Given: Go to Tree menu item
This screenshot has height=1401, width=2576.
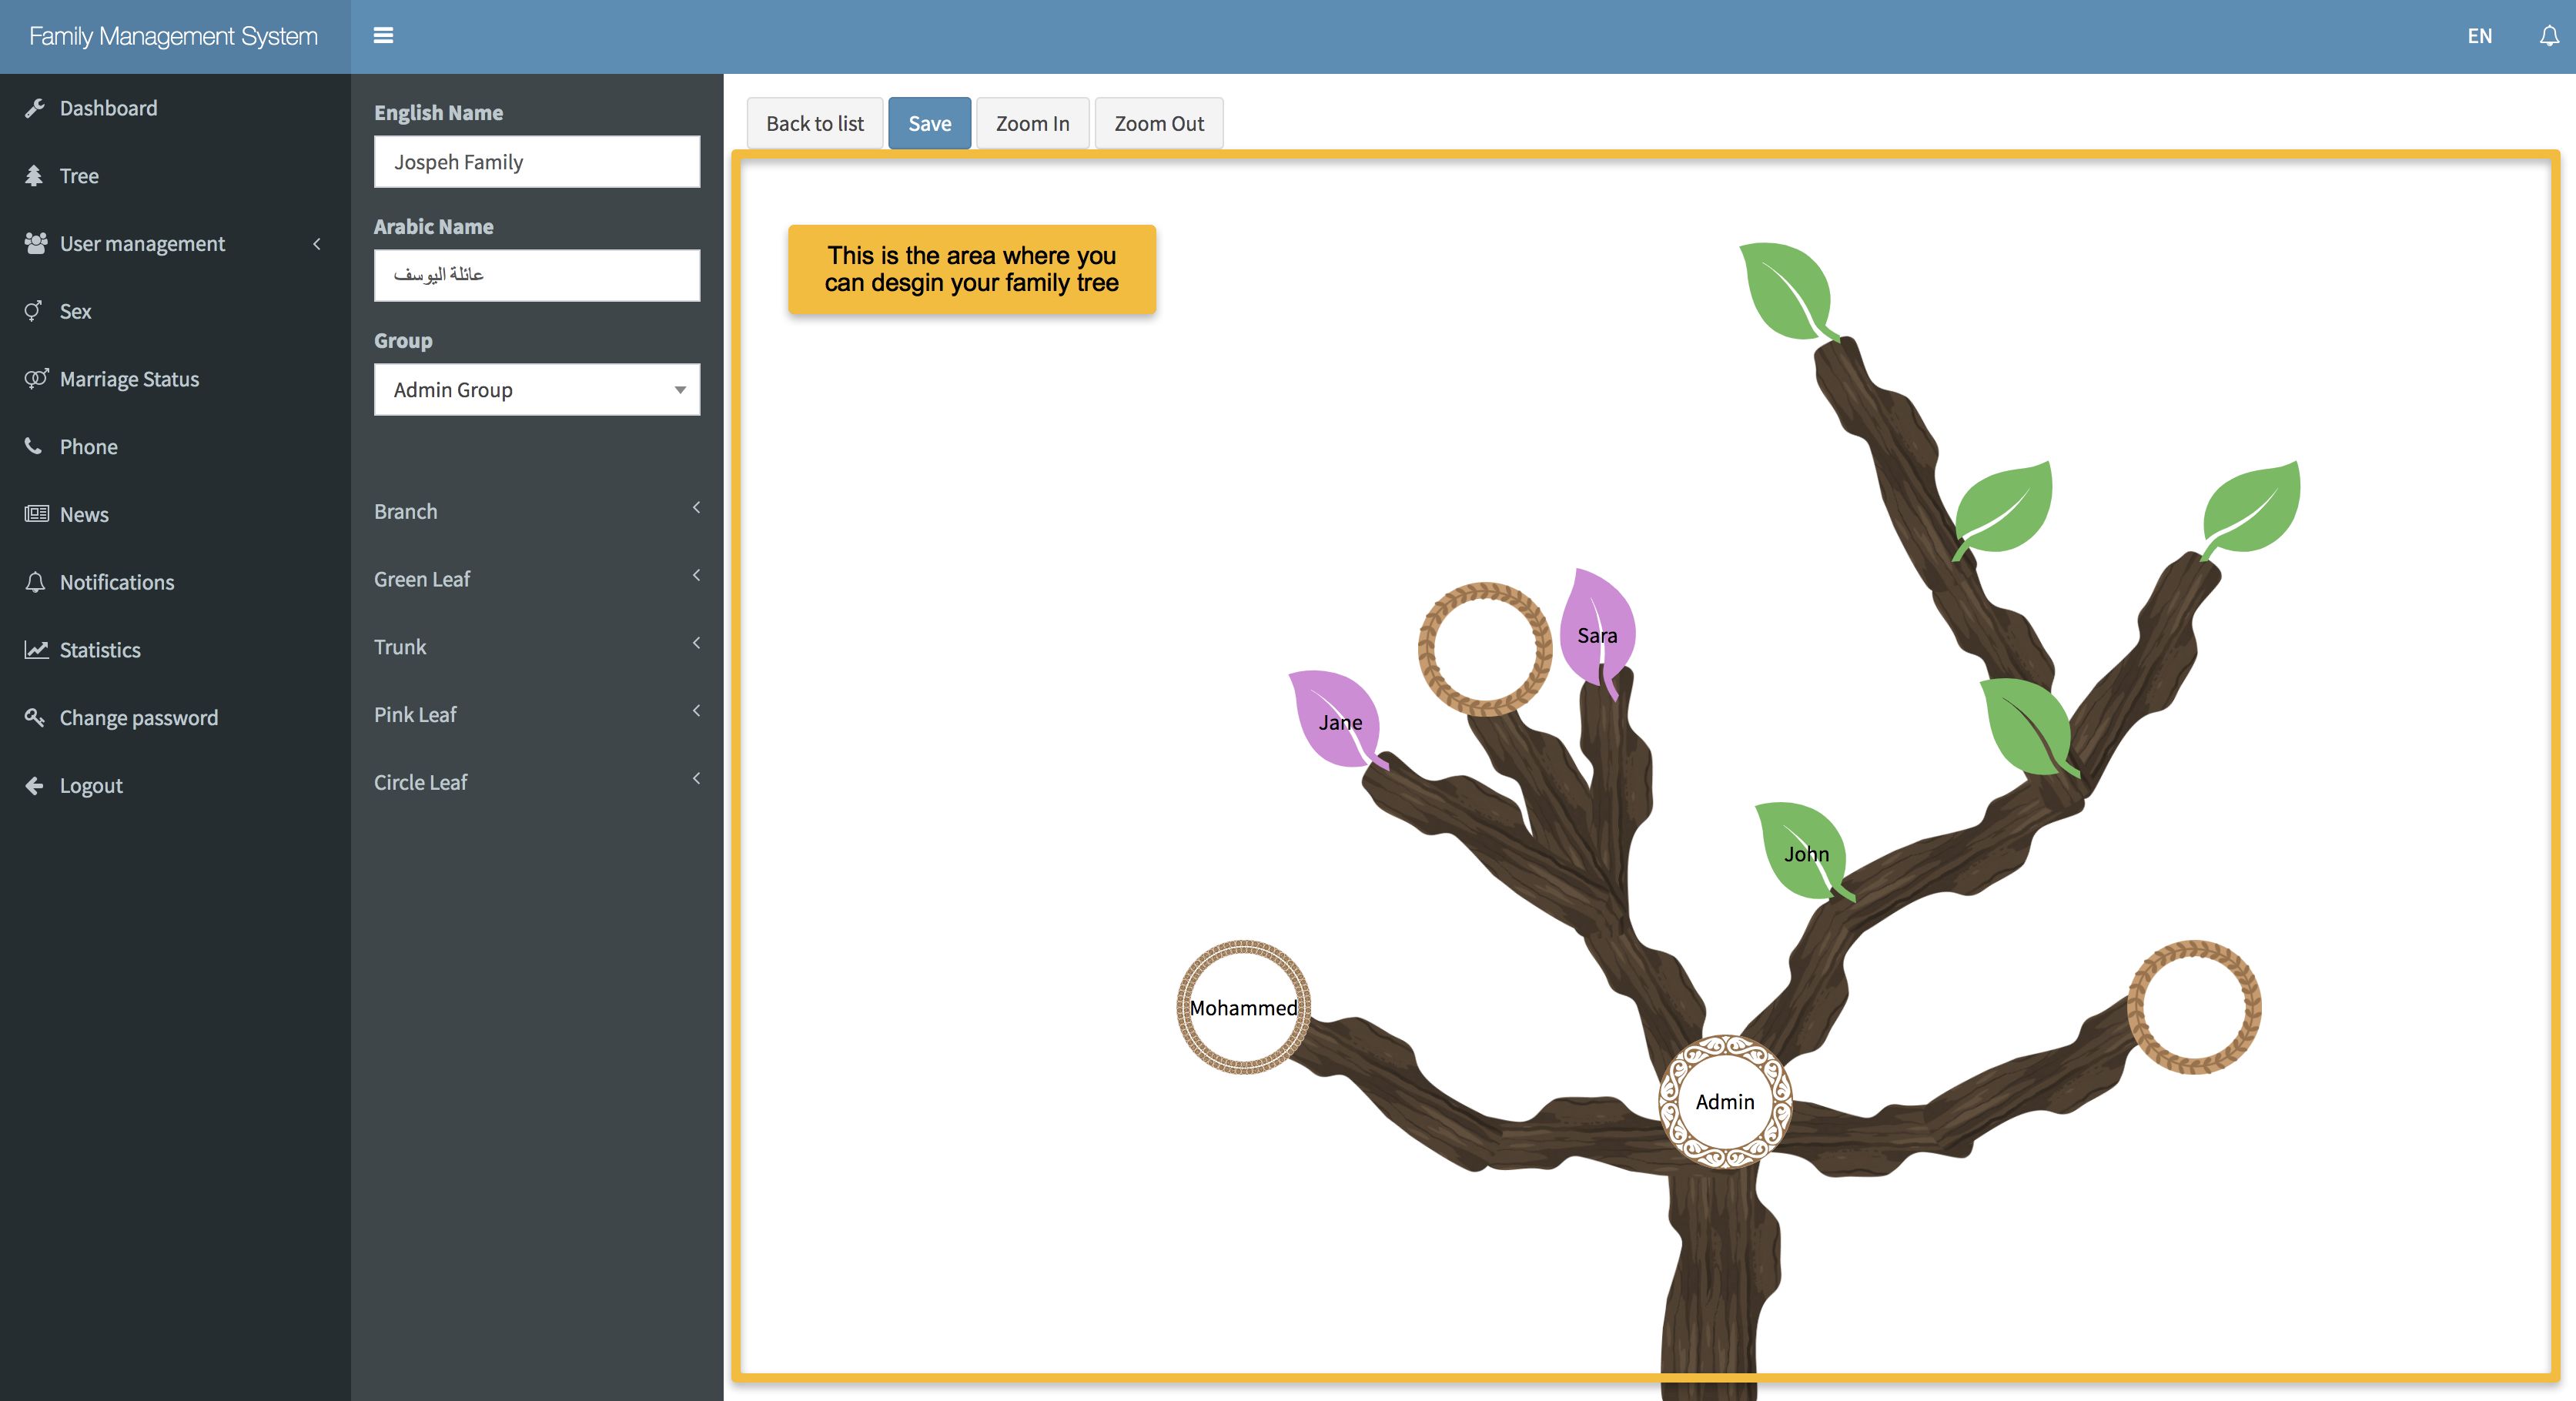Looking at the screenshot, I should [79, 176].
